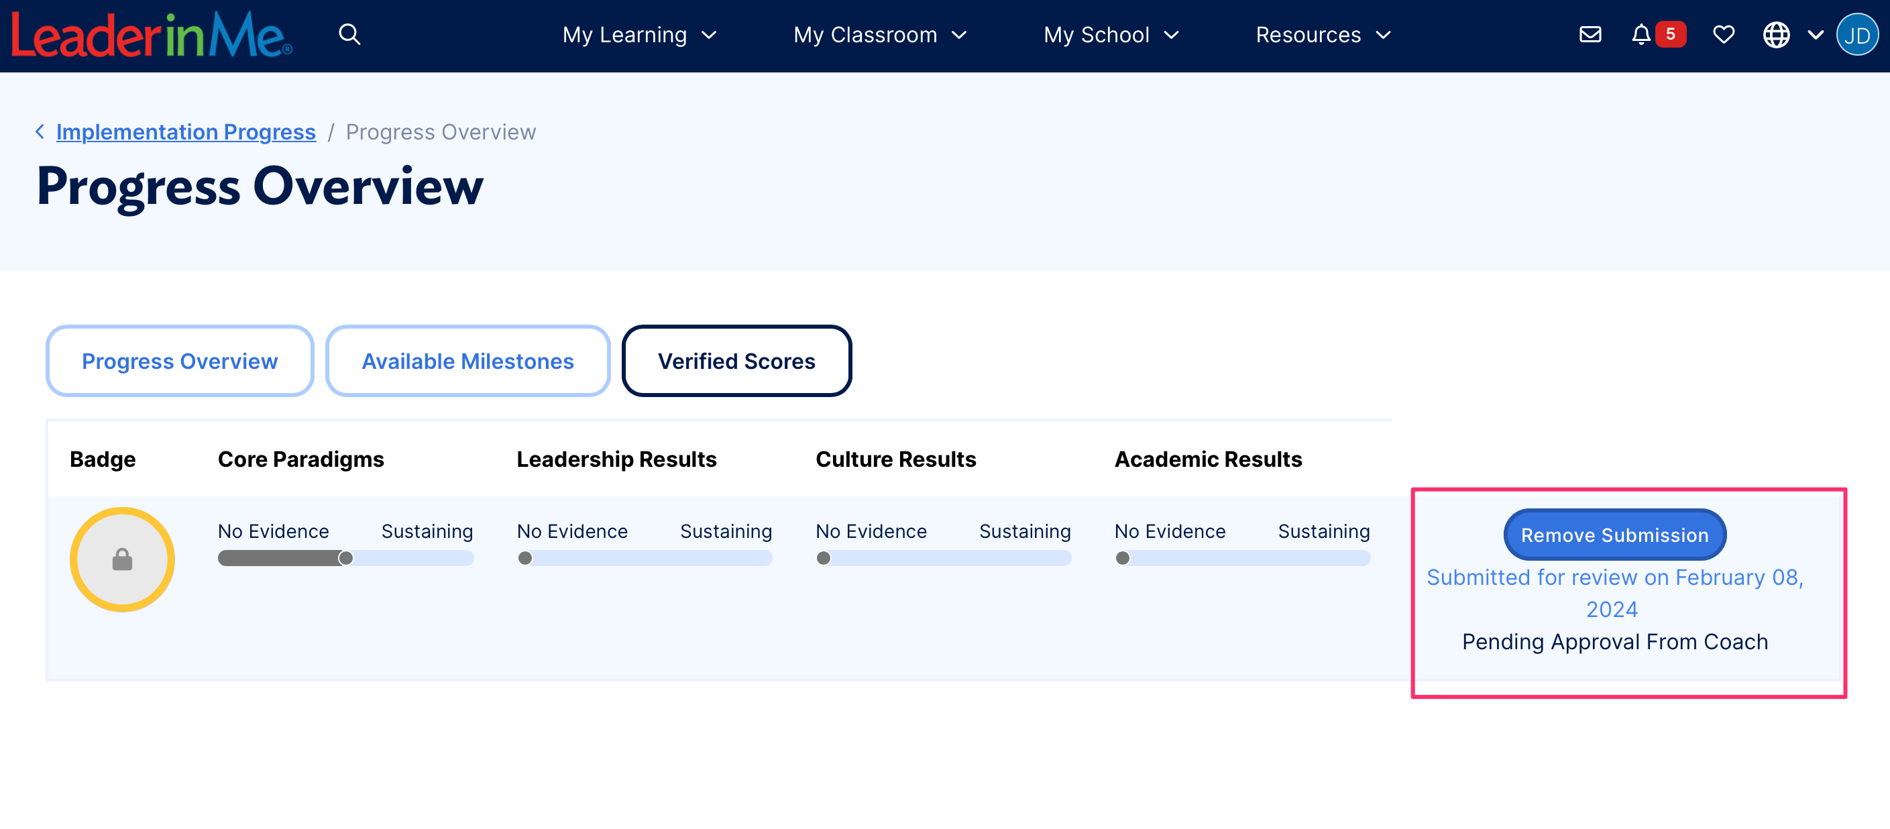Click the Remove Submission button

(x=1614, y=535)
